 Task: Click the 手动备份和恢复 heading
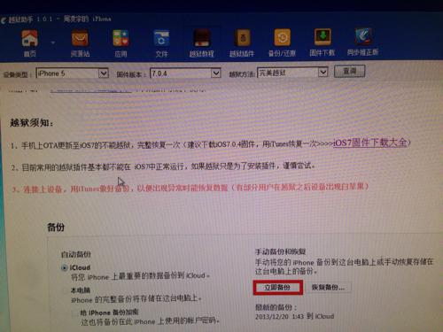pos(280,251)
